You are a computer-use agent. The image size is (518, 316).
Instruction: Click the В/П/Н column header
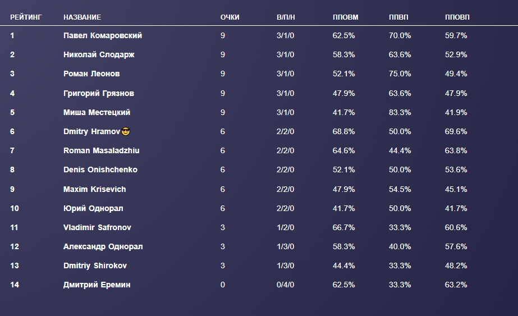(x=286, y=17)
